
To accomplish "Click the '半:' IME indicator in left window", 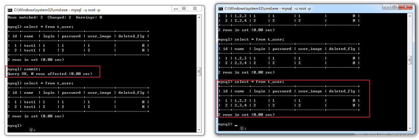I will 32,130.
